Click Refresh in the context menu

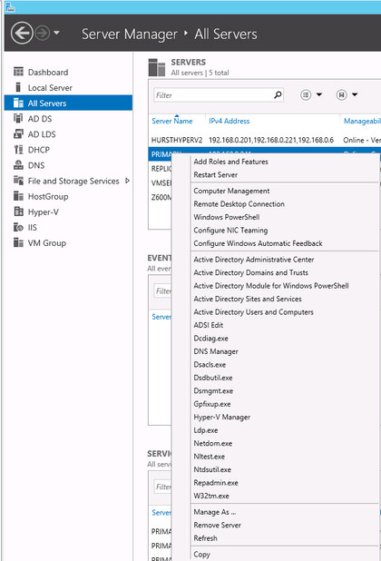coord(205,538)
